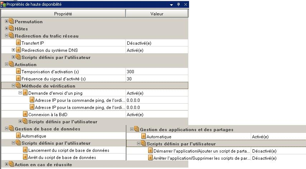Select the Temporisation d'activation (s) row
The width and height of the screenshot is (306, 169).
pos(95,71)
